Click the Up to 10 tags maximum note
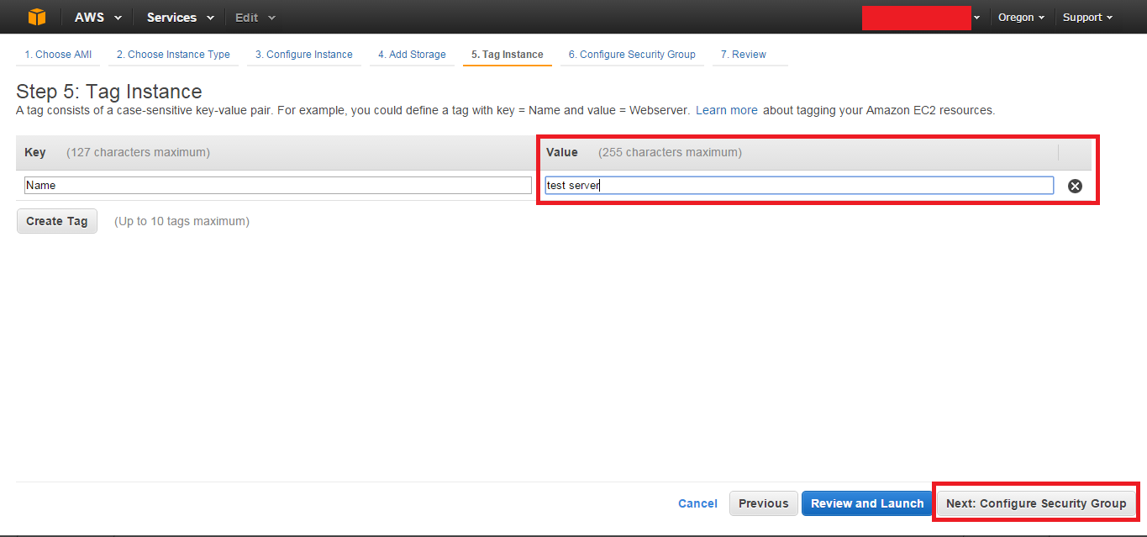The height and width of the screenshot is (537, 1147). [182, 221]
